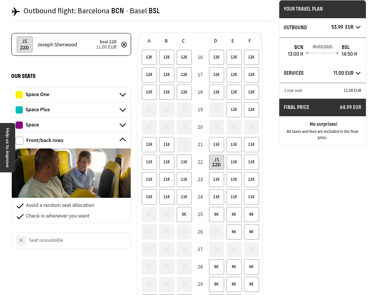Select seat 19F for 12€
This screenshot has width=375, height=295.
click(x=252, y=110)
